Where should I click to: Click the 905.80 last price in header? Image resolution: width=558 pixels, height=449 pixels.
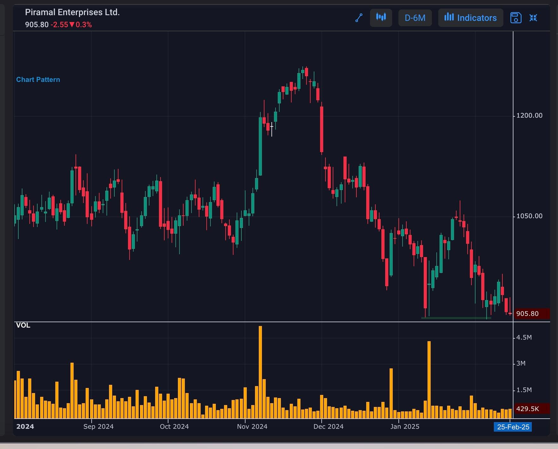37,25
